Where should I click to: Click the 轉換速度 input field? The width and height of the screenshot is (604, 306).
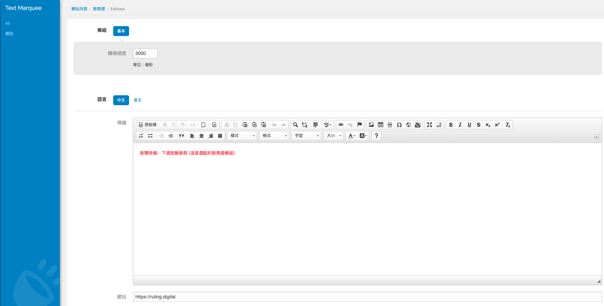145,53
